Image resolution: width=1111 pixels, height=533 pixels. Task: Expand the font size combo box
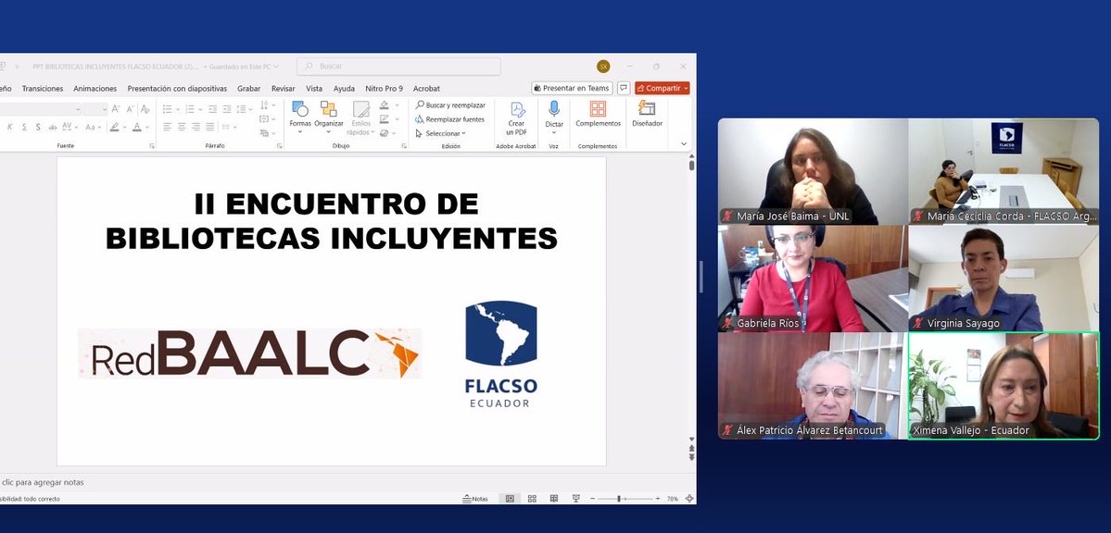[x=104, y=109]
